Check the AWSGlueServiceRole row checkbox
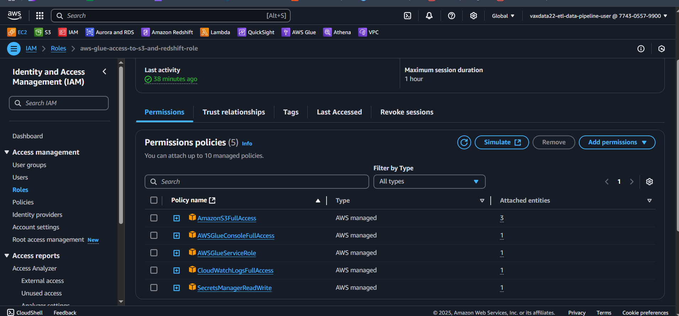Image resolution: width=679 pixels, height=316 pixels. [x=154, y=253]
